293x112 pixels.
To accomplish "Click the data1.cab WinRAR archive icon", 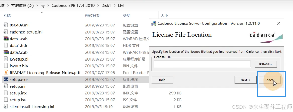I will 6,39.
